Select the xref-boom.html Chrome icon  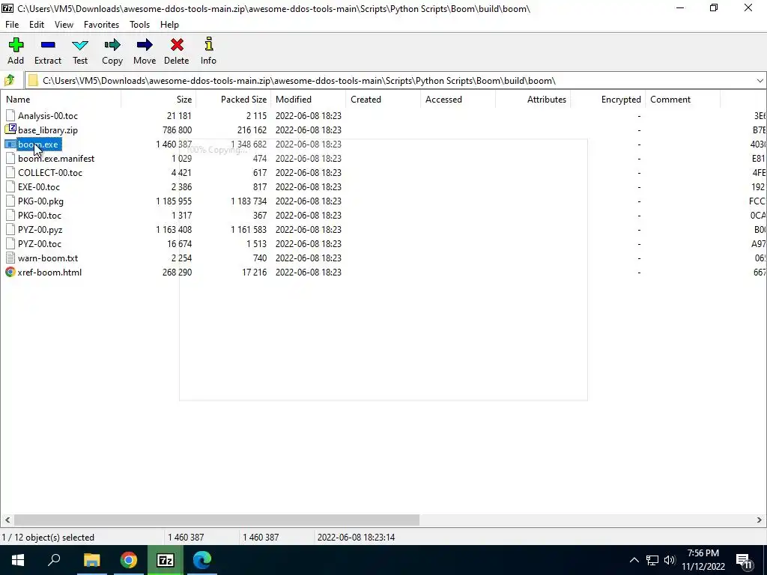tap(10, 272)
